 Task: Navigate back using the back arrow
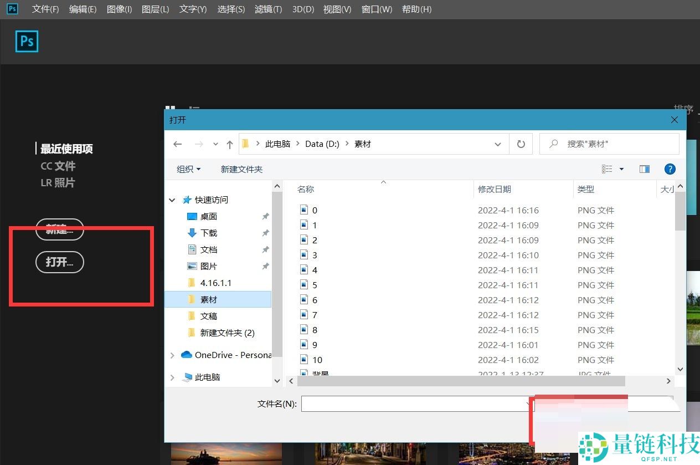pos(177,144)
